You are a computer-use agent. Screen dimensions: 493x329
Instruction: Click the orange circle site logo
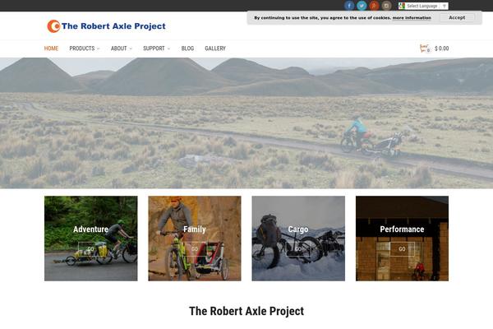pos(53,26)
